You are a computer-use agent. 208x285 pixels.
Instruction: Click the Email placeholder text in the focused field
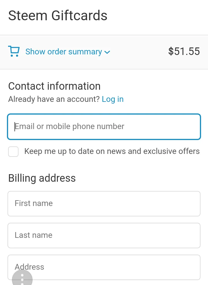coord(70,126)
